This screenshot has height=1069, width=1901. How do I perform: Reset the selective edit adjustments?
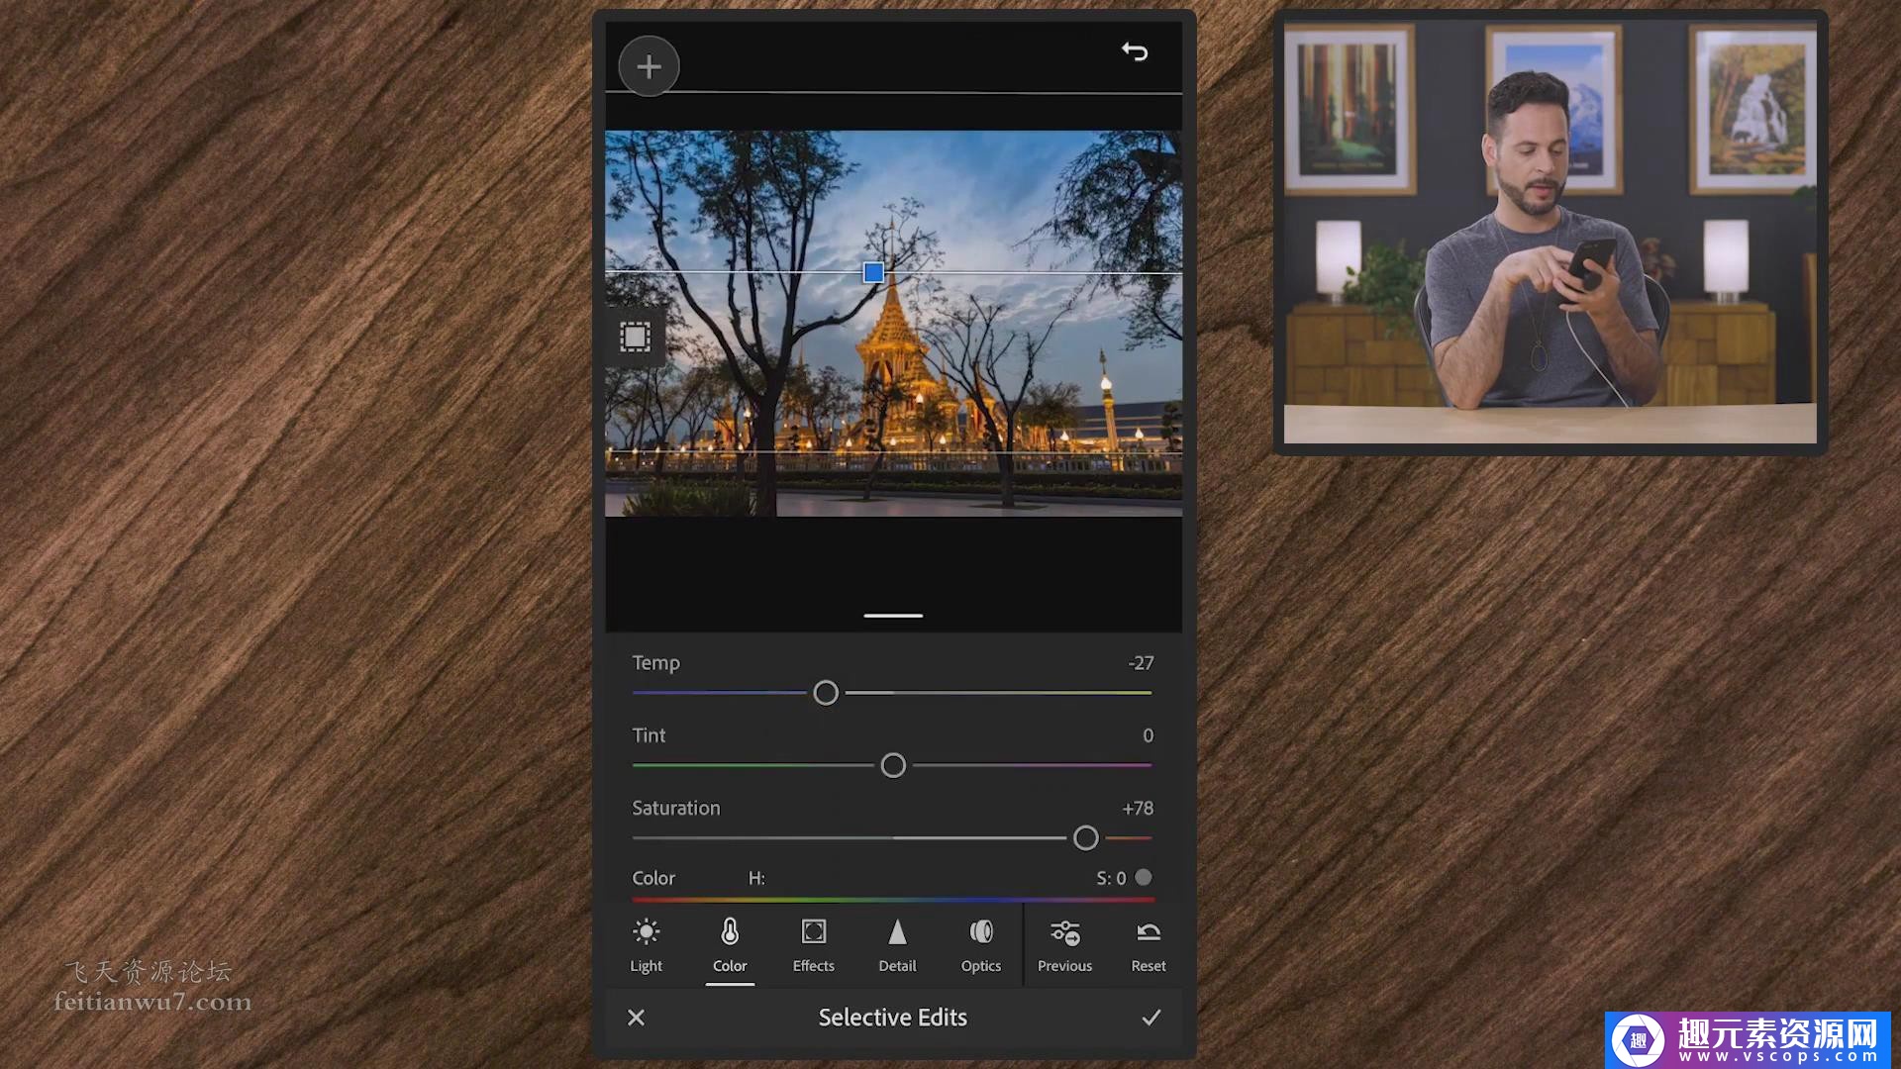coord(1149,945)
